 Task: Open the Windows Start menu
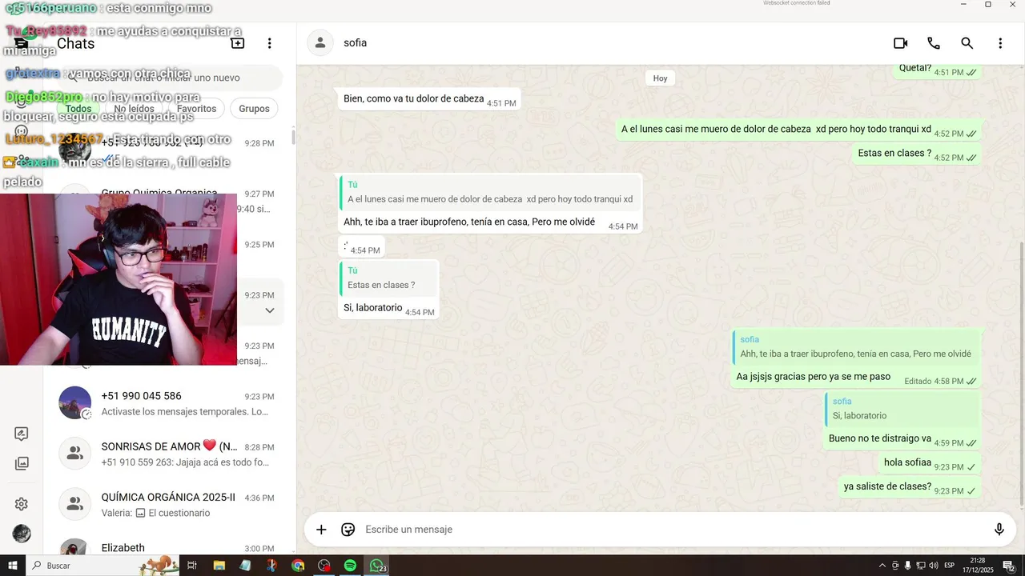[11, 566]
